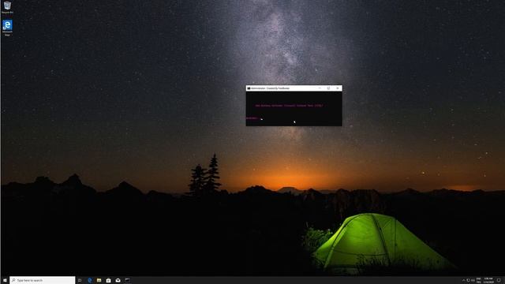Focus the 'Type here to search' box
505x284 pixels.
pyautogui.click(x=43, y=281)
